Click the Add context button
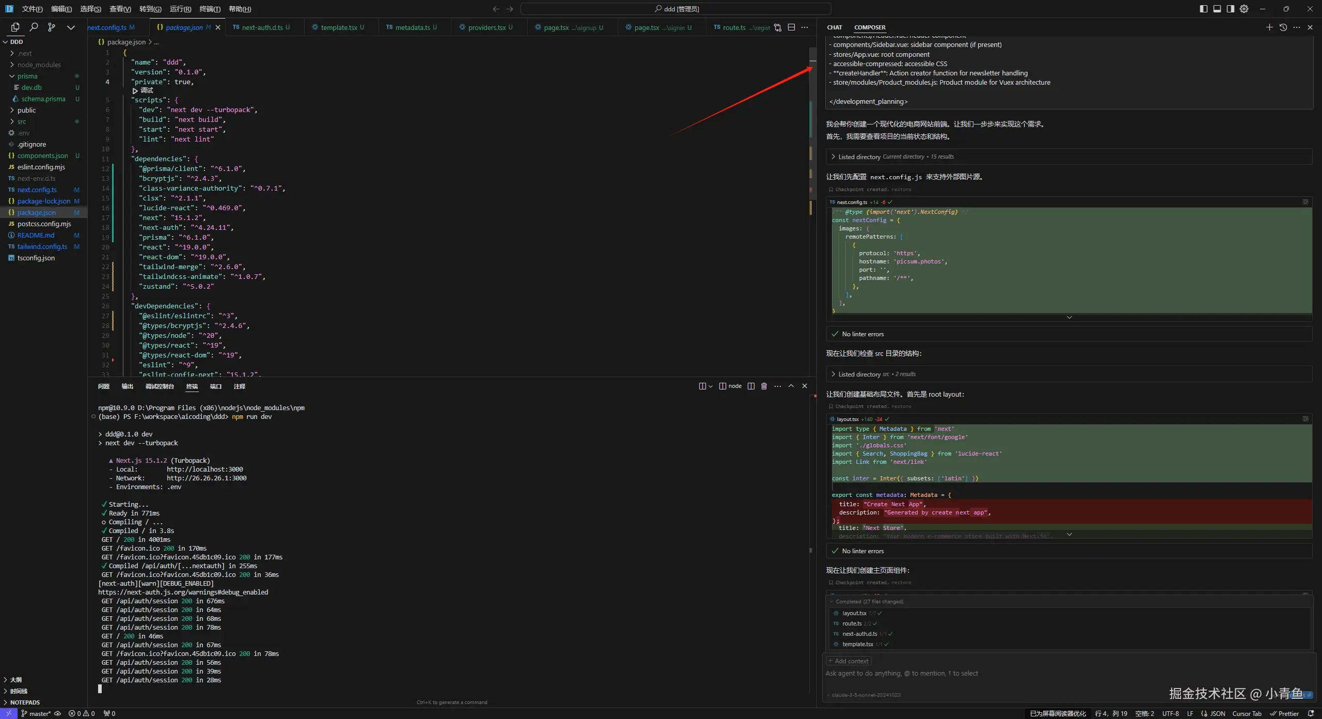This screenshot has height=719, width=1322. 848,661
